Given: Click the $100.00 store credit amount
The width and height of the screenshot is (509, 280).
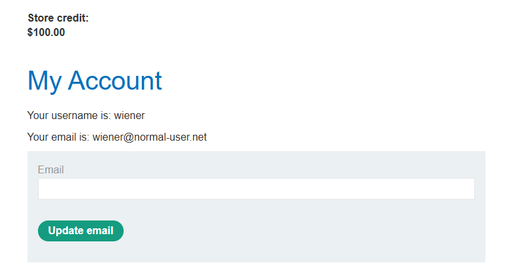Looking at the screenshot, I should pos(46,32).
